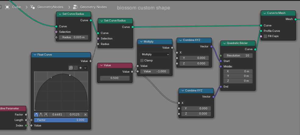Adjust the Float Curve Factor slider
Image resolution: width=300 pixels, height=135 pixels.
[x=61, y=120]
